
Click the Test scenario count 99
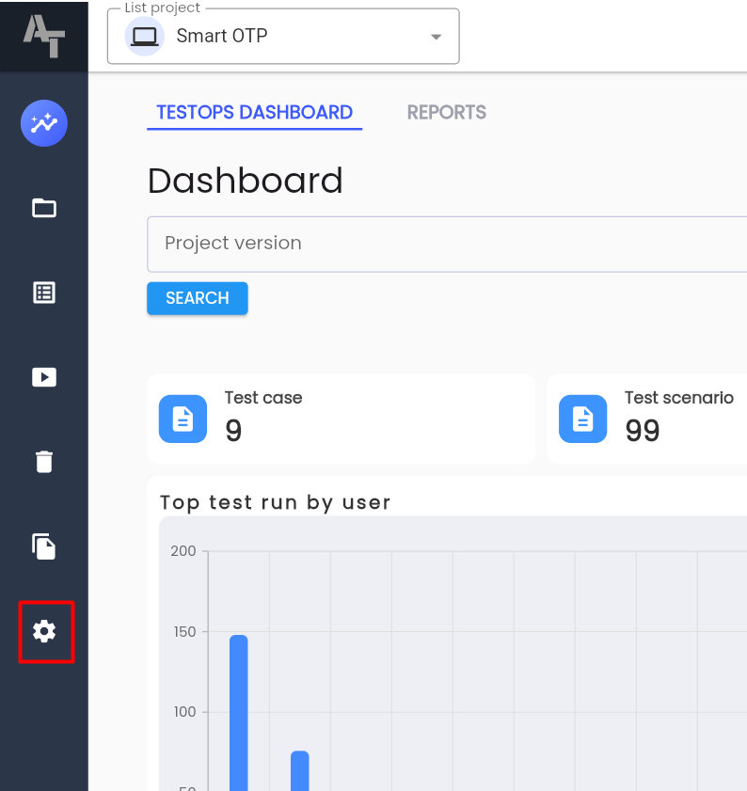coord(642,431)
